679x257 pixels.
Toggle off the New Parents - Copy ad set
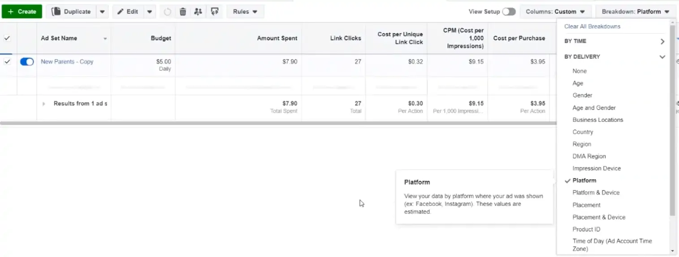tap(27, 62)
